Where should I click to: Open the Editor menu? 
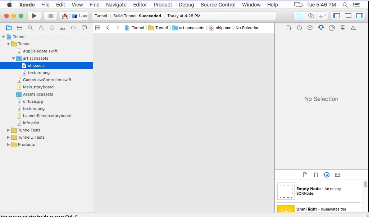point(140,5)
